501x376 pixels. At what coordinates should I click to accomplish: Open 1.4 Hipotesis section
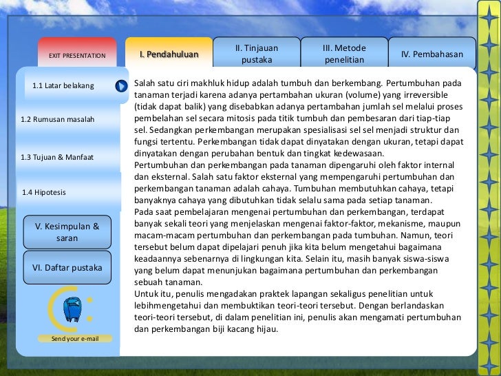point(68,192)
